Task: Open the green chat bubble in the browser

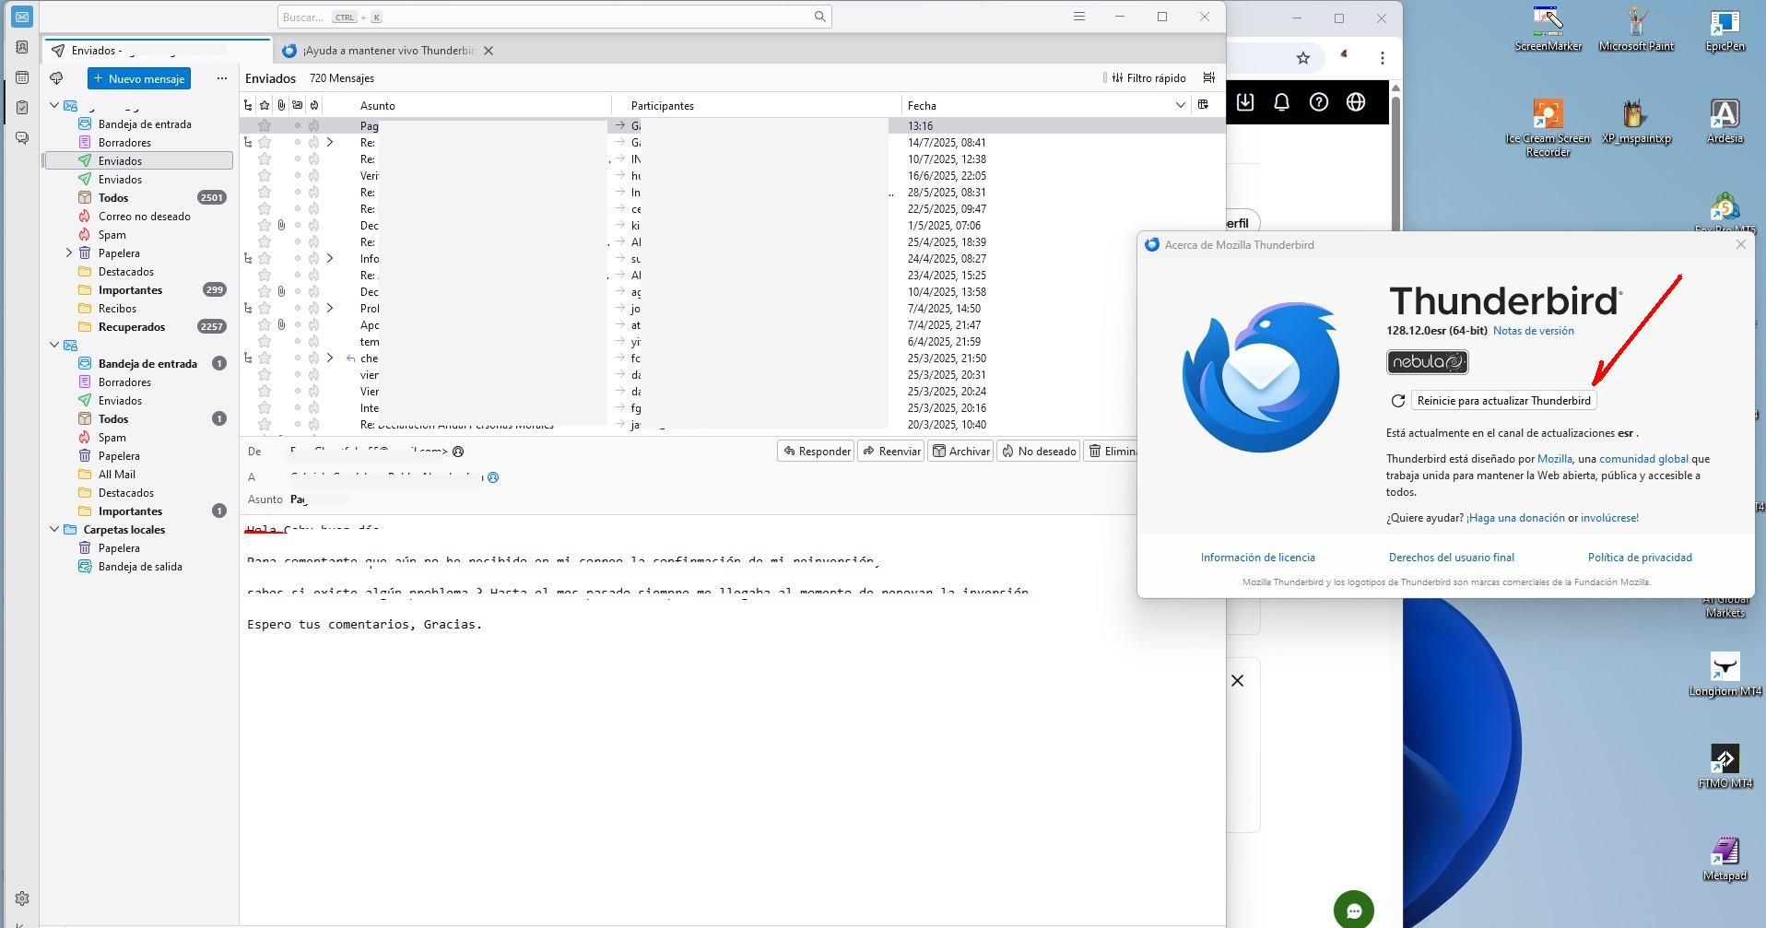Action: [x=1354, y=910]
